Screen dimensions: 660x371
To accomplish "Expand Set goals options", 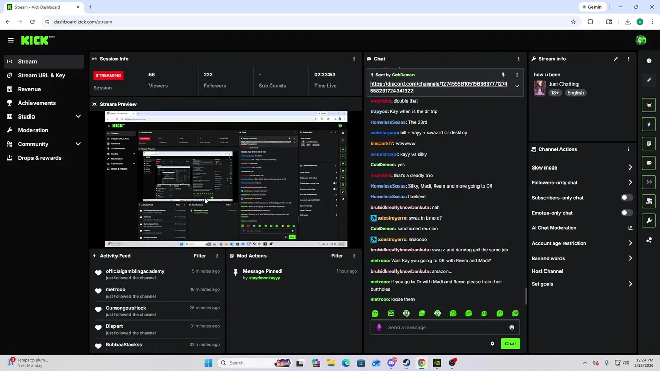I will pyautogui.click(x=630, y=284).
